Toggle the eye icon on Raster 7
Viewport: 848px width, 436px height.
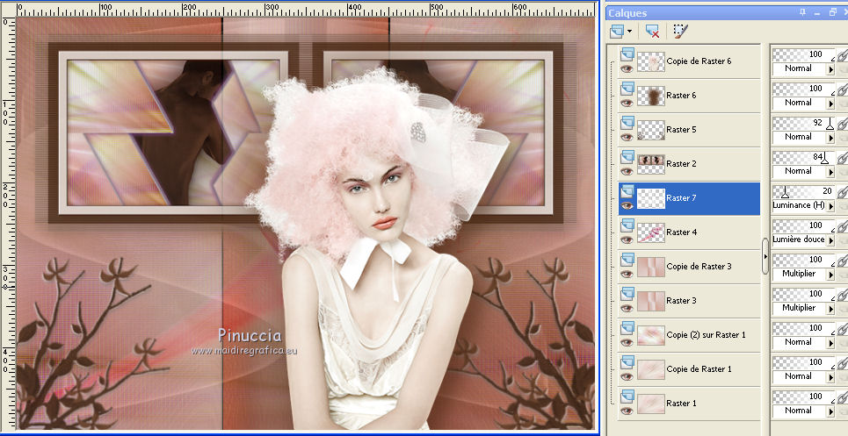click(x=627, y=205)
